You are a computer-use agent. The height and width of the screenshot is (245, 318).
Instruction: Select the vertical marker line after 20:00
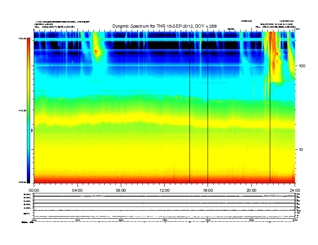[270, 107]
